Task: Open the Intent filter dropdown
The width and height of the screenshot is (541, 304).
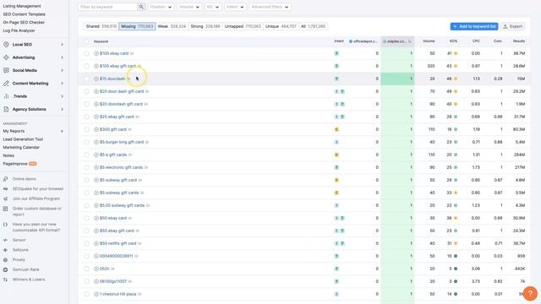Action: click(x=235, y=7)
